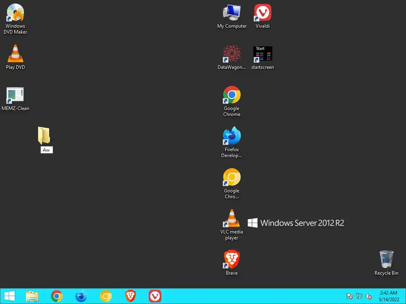Open the clock showing 2:42 AM
The width and height of the screenshot is (406, 304).
pos(389,296)
